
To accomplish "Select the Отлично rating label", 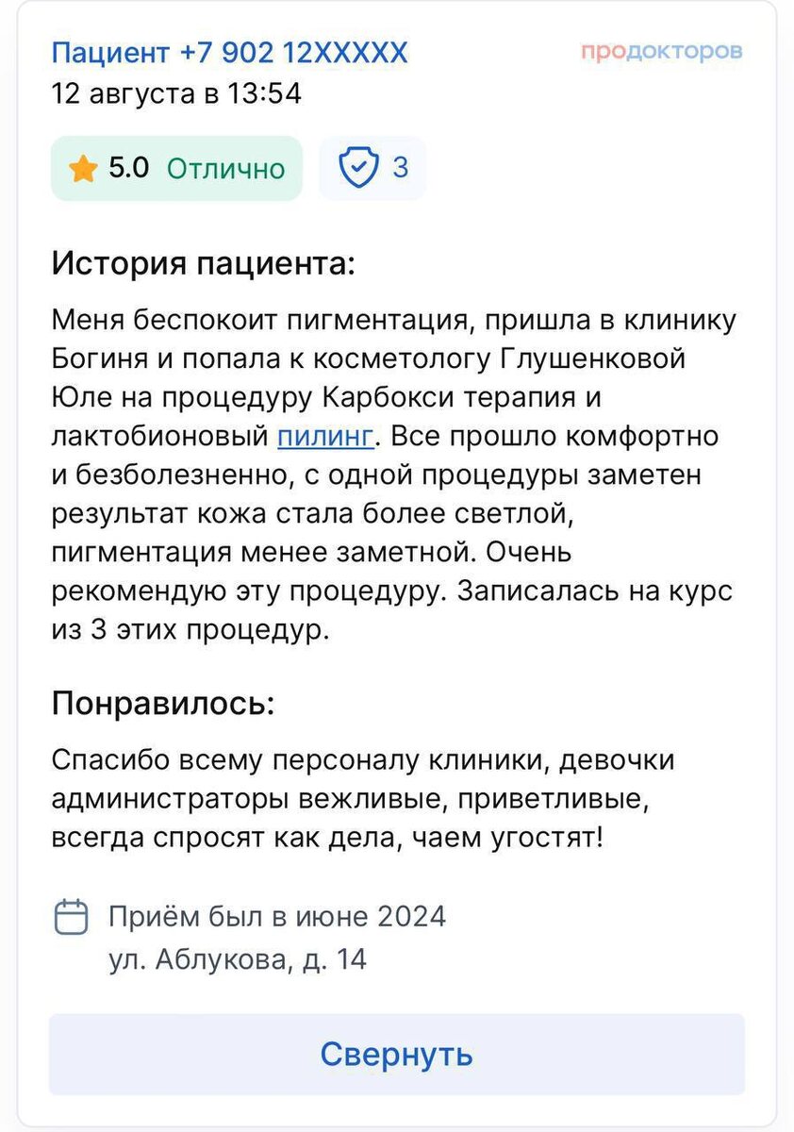I will point(225,168).
